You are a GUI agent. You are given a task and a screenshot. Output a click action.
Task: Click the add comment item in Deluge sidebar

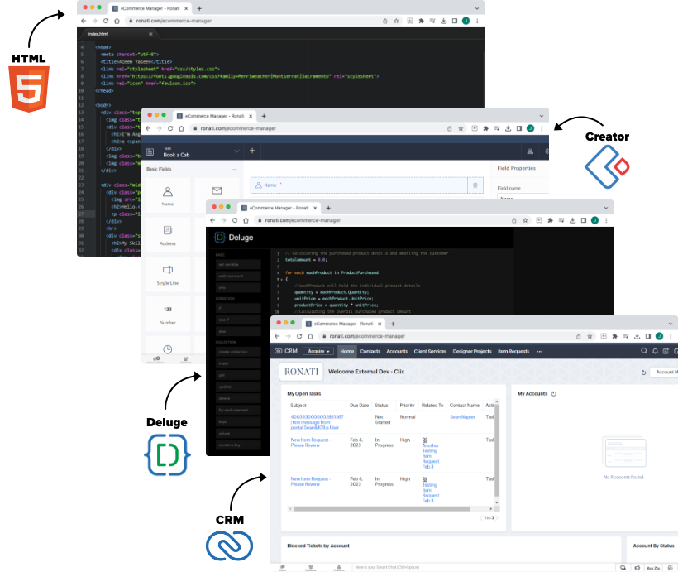point(239,276)
